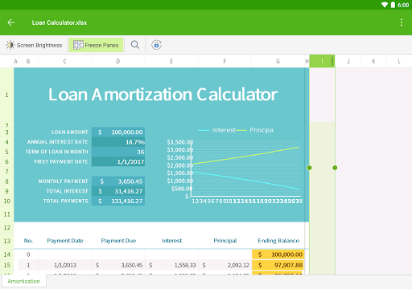Tap the Wi-Fi status icon
This screenshot has width=412, height=289.
tap(385, 5)
